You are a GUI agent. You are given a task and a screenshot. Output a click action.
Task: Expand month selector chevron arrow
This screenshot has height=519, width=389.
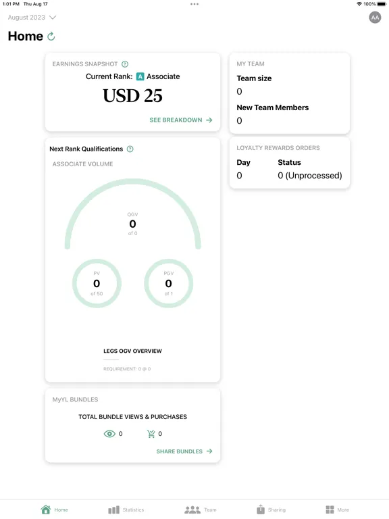point(53,17)
